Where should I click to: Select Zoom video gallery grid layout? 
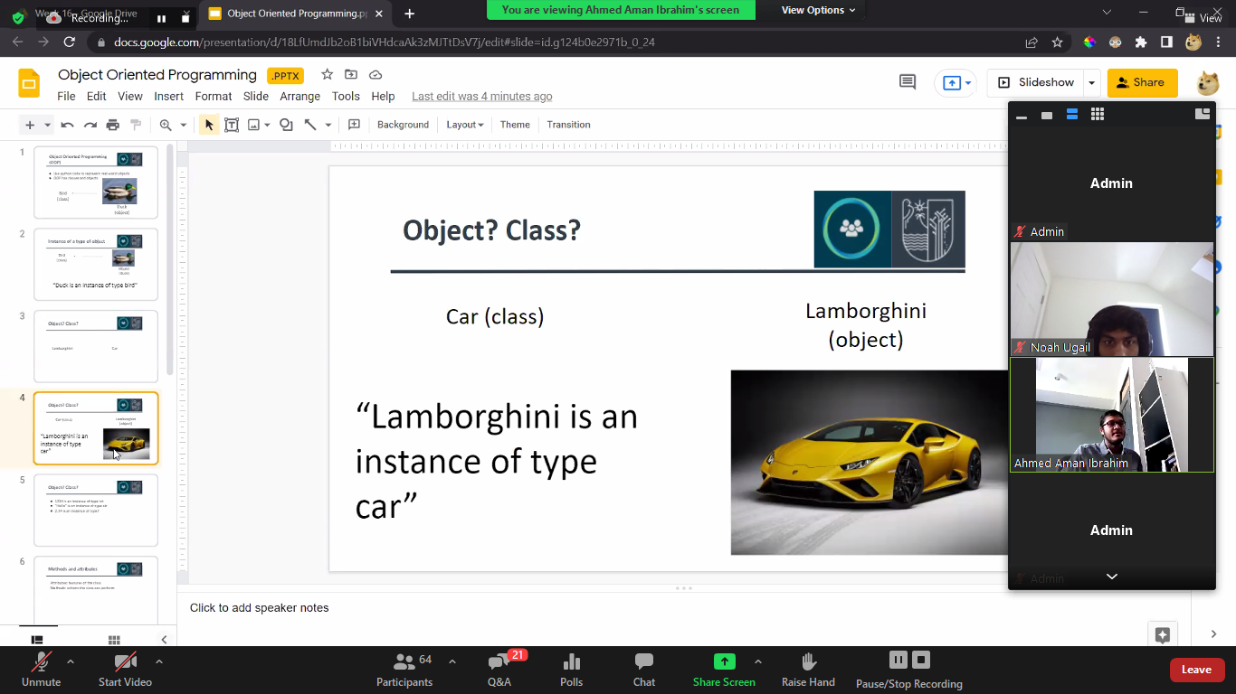1098,115
